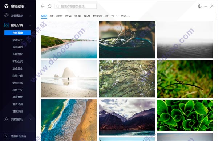Open the 风格主义 category
Screen dimensions: 218x141
17,90
